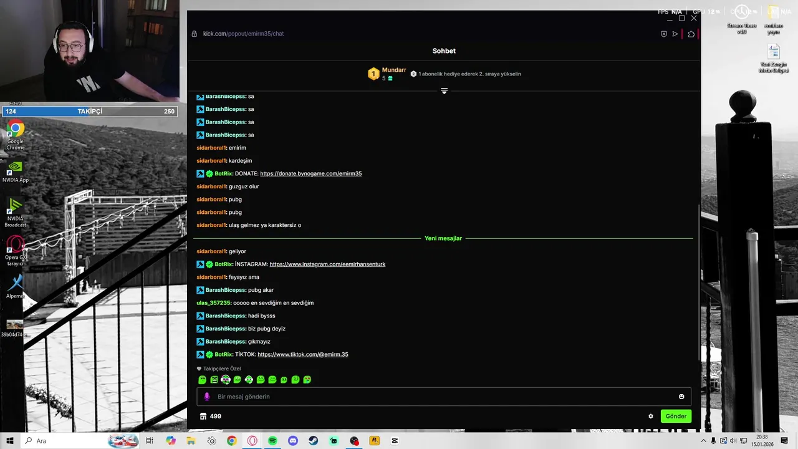798x449 pixels.
Task: Open Discord from the taskbar
Action: (293, 441)
